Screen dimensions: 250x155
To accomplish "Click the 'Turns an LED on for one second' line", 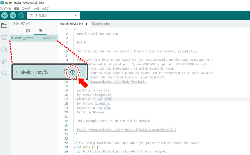I will pos(137,51).
